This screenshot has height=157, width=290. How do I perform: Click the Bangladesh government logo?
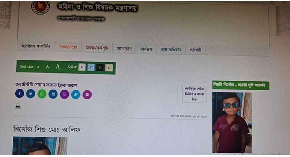(41, 7)
